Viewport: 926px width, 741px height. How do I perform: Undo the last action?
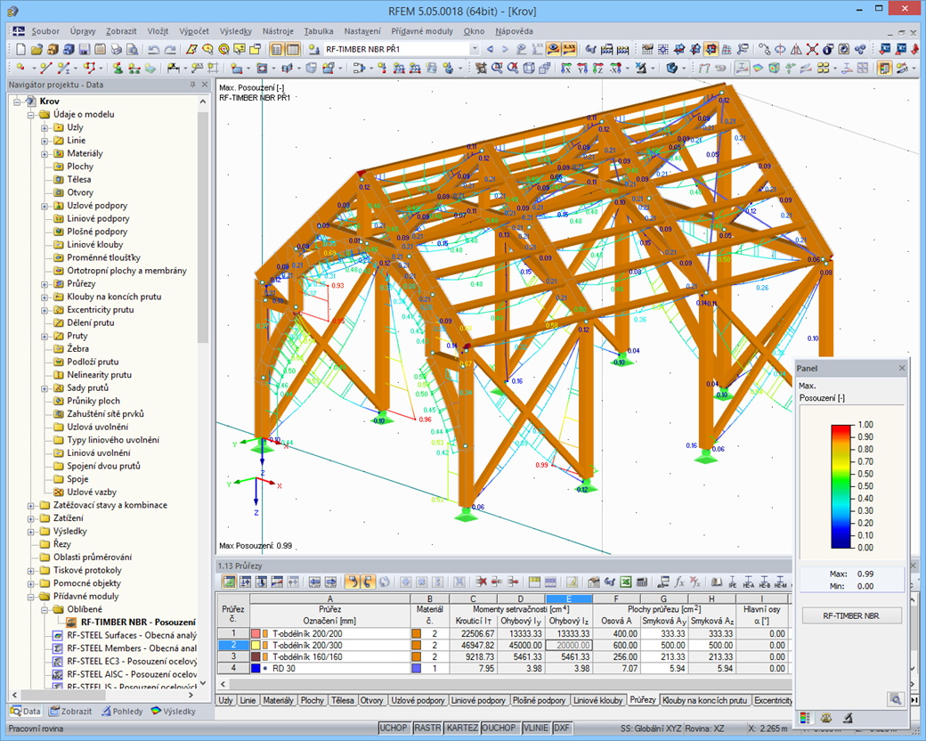point(155,50)
